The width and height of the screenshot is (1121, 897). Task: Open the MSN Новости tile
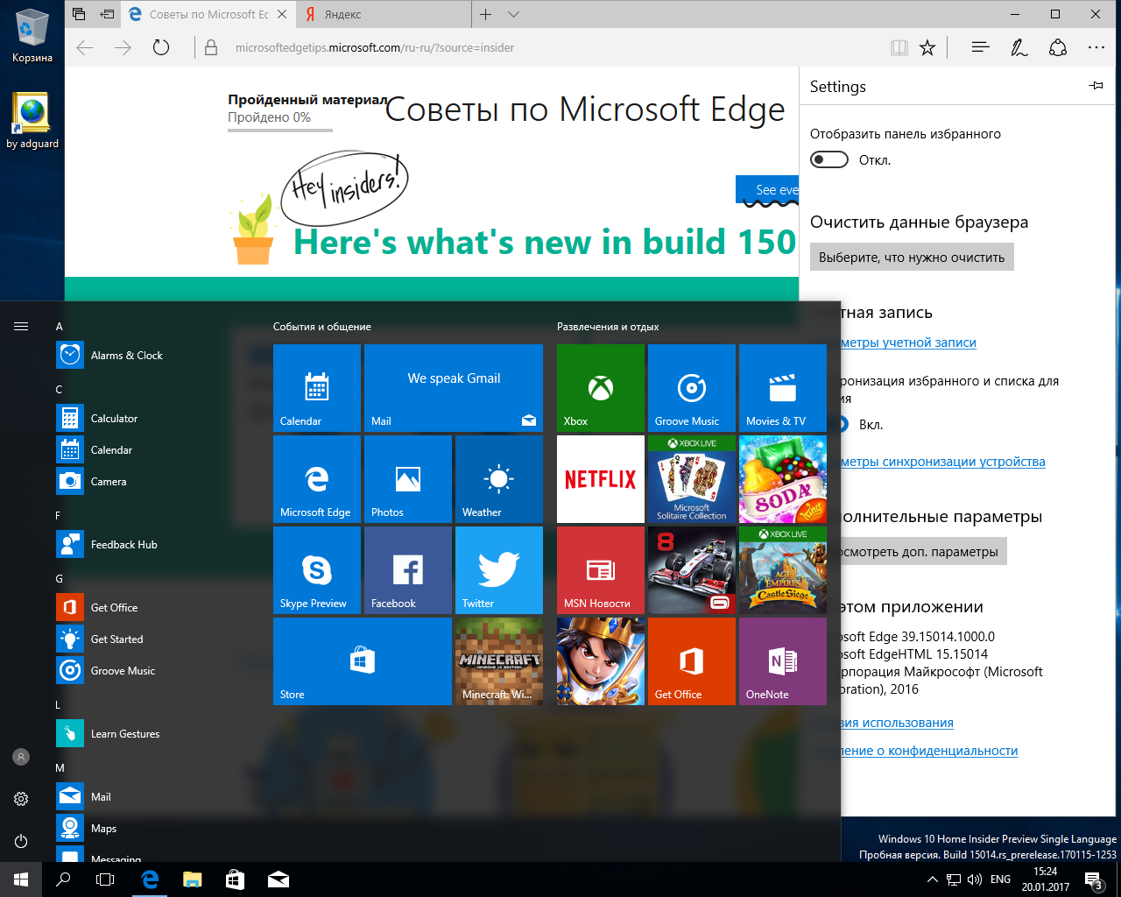(x=601, y=570)
